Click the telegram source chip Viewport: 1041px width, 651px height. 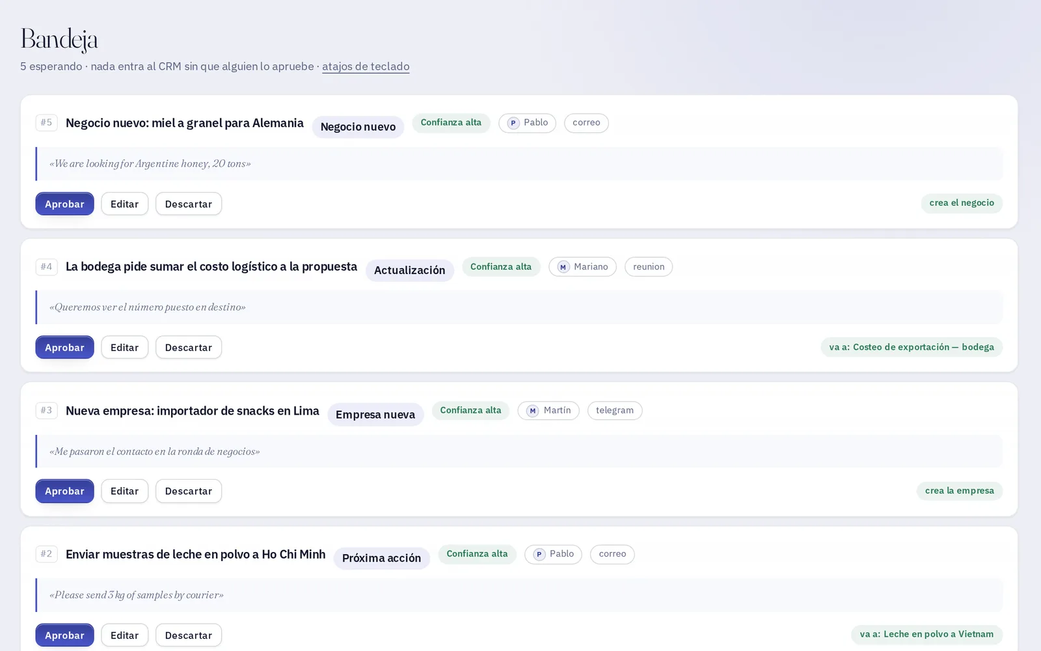(x=615, y=411)
